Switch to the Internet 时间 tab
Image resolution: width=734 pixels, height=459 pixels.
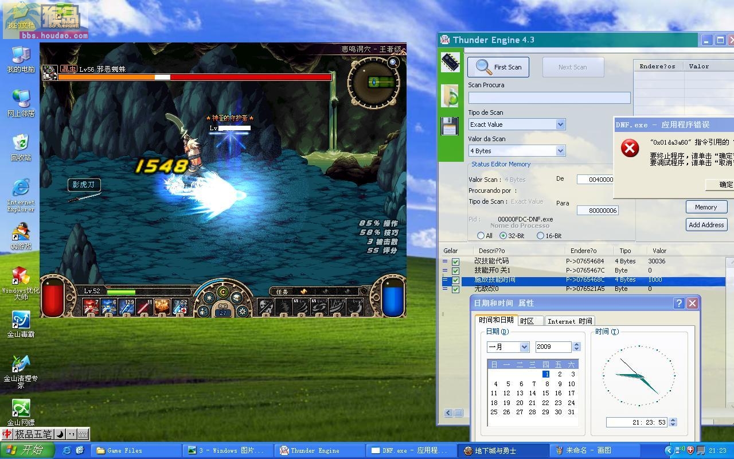pyautogui.click(x=569, y=321)
